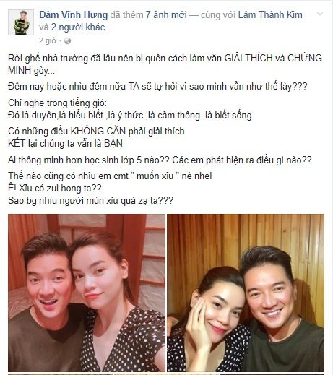
Task: Open the "7 ảnh mới" photo album
Action: (x=166, y=15)
